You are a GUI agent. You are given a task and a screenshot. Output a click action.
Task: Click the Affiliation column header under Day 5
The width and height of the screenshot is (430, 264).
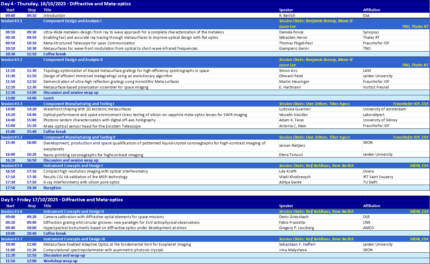pyautogui.click(x=371, y=206)
